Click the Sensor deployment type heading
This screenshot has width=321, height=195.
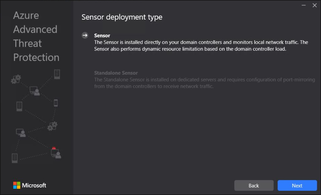[x=122, y=17]
